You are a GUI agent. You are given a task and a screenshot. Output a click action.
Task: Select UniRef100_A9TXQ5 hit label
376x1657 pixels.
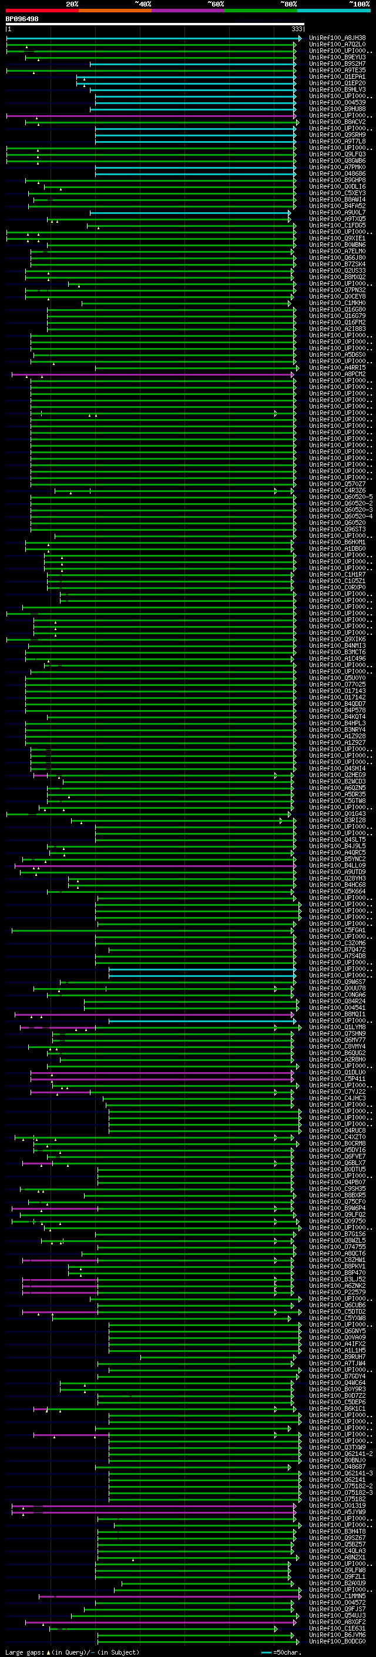pos(337,219)
